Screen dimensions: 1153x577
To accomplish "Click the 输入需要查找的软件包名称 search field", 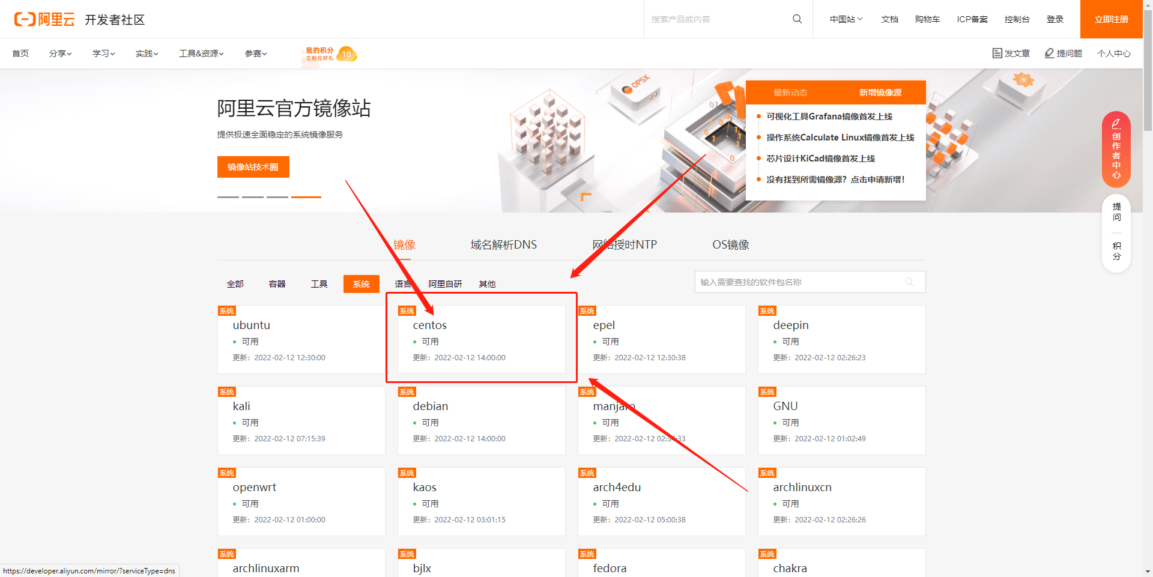I will click(810, 282).
